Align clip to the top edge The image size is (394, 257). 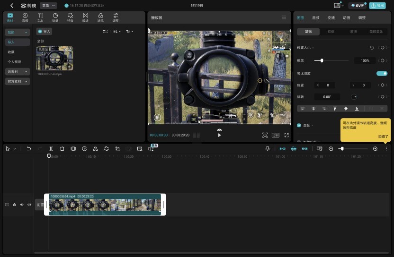click(x=335, y=108)
